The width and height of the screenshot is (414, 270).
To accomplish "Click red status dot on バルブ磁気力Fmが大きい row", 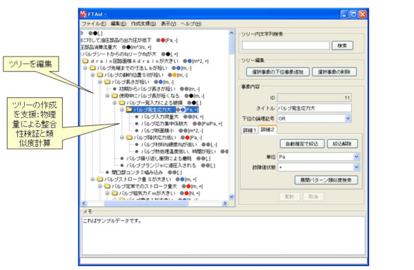I will (186, 194).
